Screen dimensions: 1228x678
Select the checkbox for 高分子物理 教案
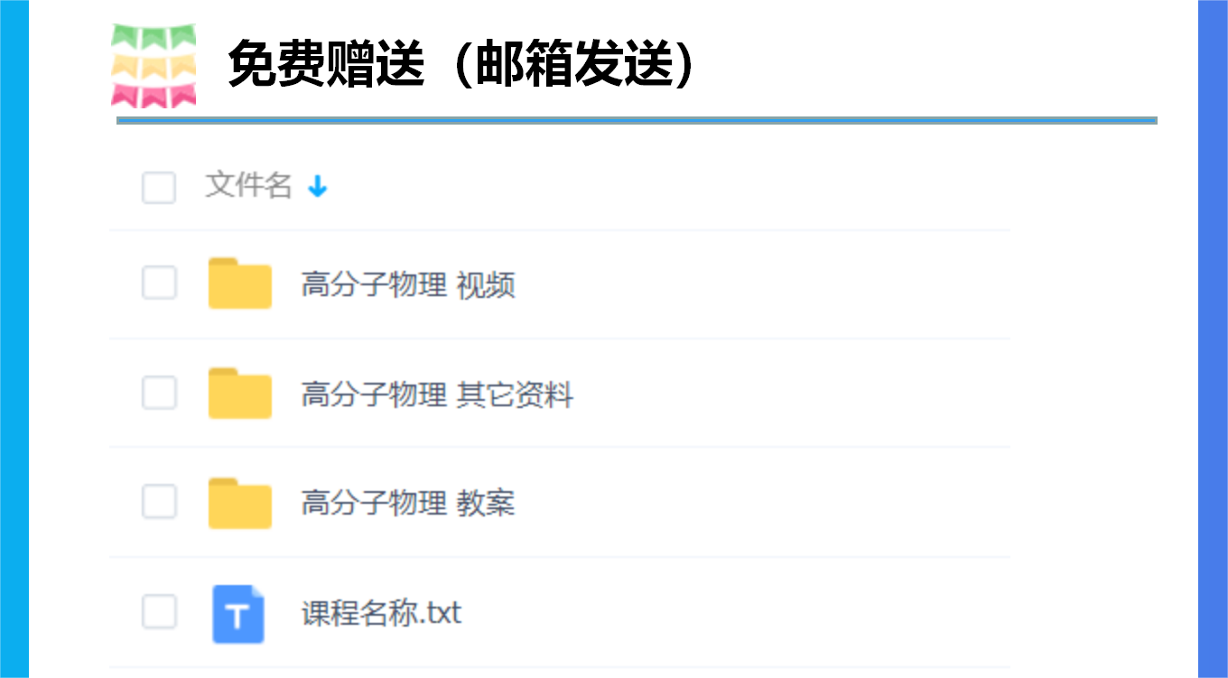[x=159, y=502]
